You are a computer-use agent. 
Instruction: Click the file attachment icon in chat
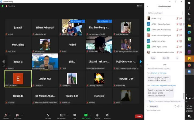(176, 106)
